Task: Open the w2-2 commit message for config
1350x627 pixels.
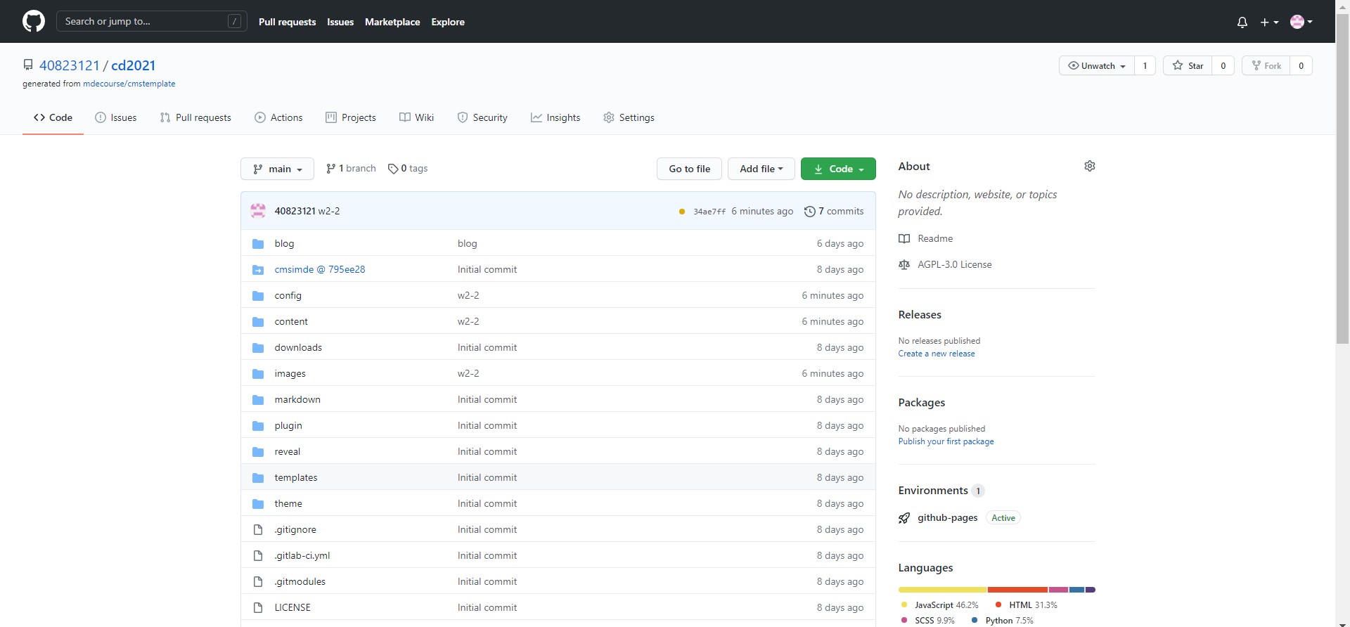Action: (468, 295)
